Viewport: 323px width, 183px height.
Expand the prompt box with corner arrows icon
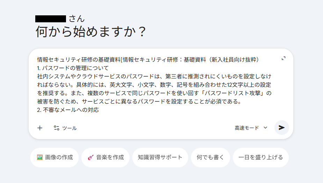point(284,59)
